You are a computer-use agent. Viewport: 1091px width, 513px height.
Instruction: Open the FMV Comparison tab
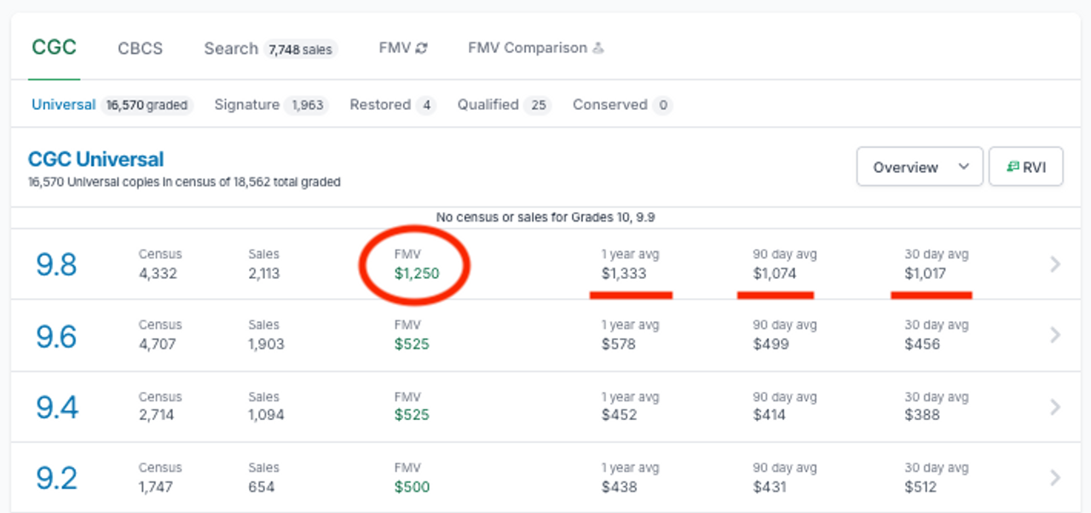[x=527, y=49]
